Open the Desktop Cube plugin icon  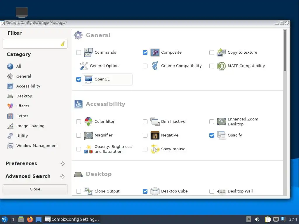(x=155, y=191)
